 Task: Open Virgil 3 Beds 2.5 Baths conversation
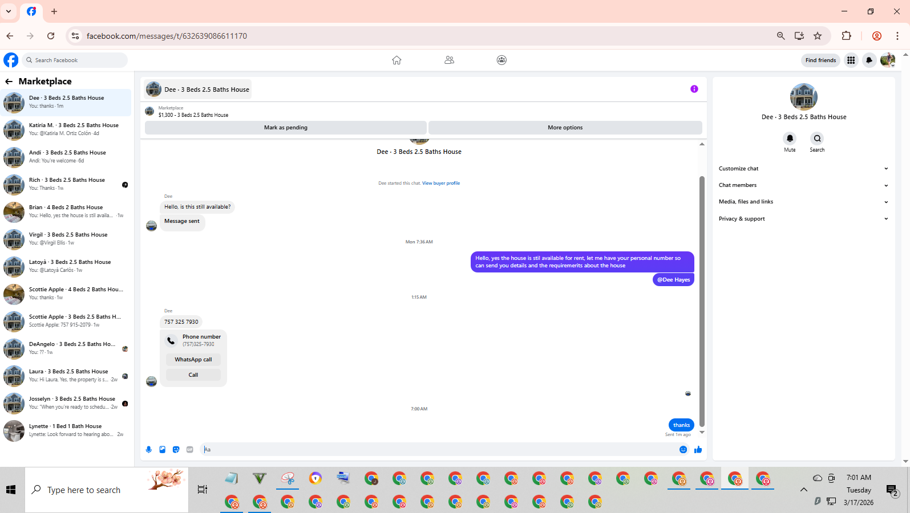click(x=66, y=239)
